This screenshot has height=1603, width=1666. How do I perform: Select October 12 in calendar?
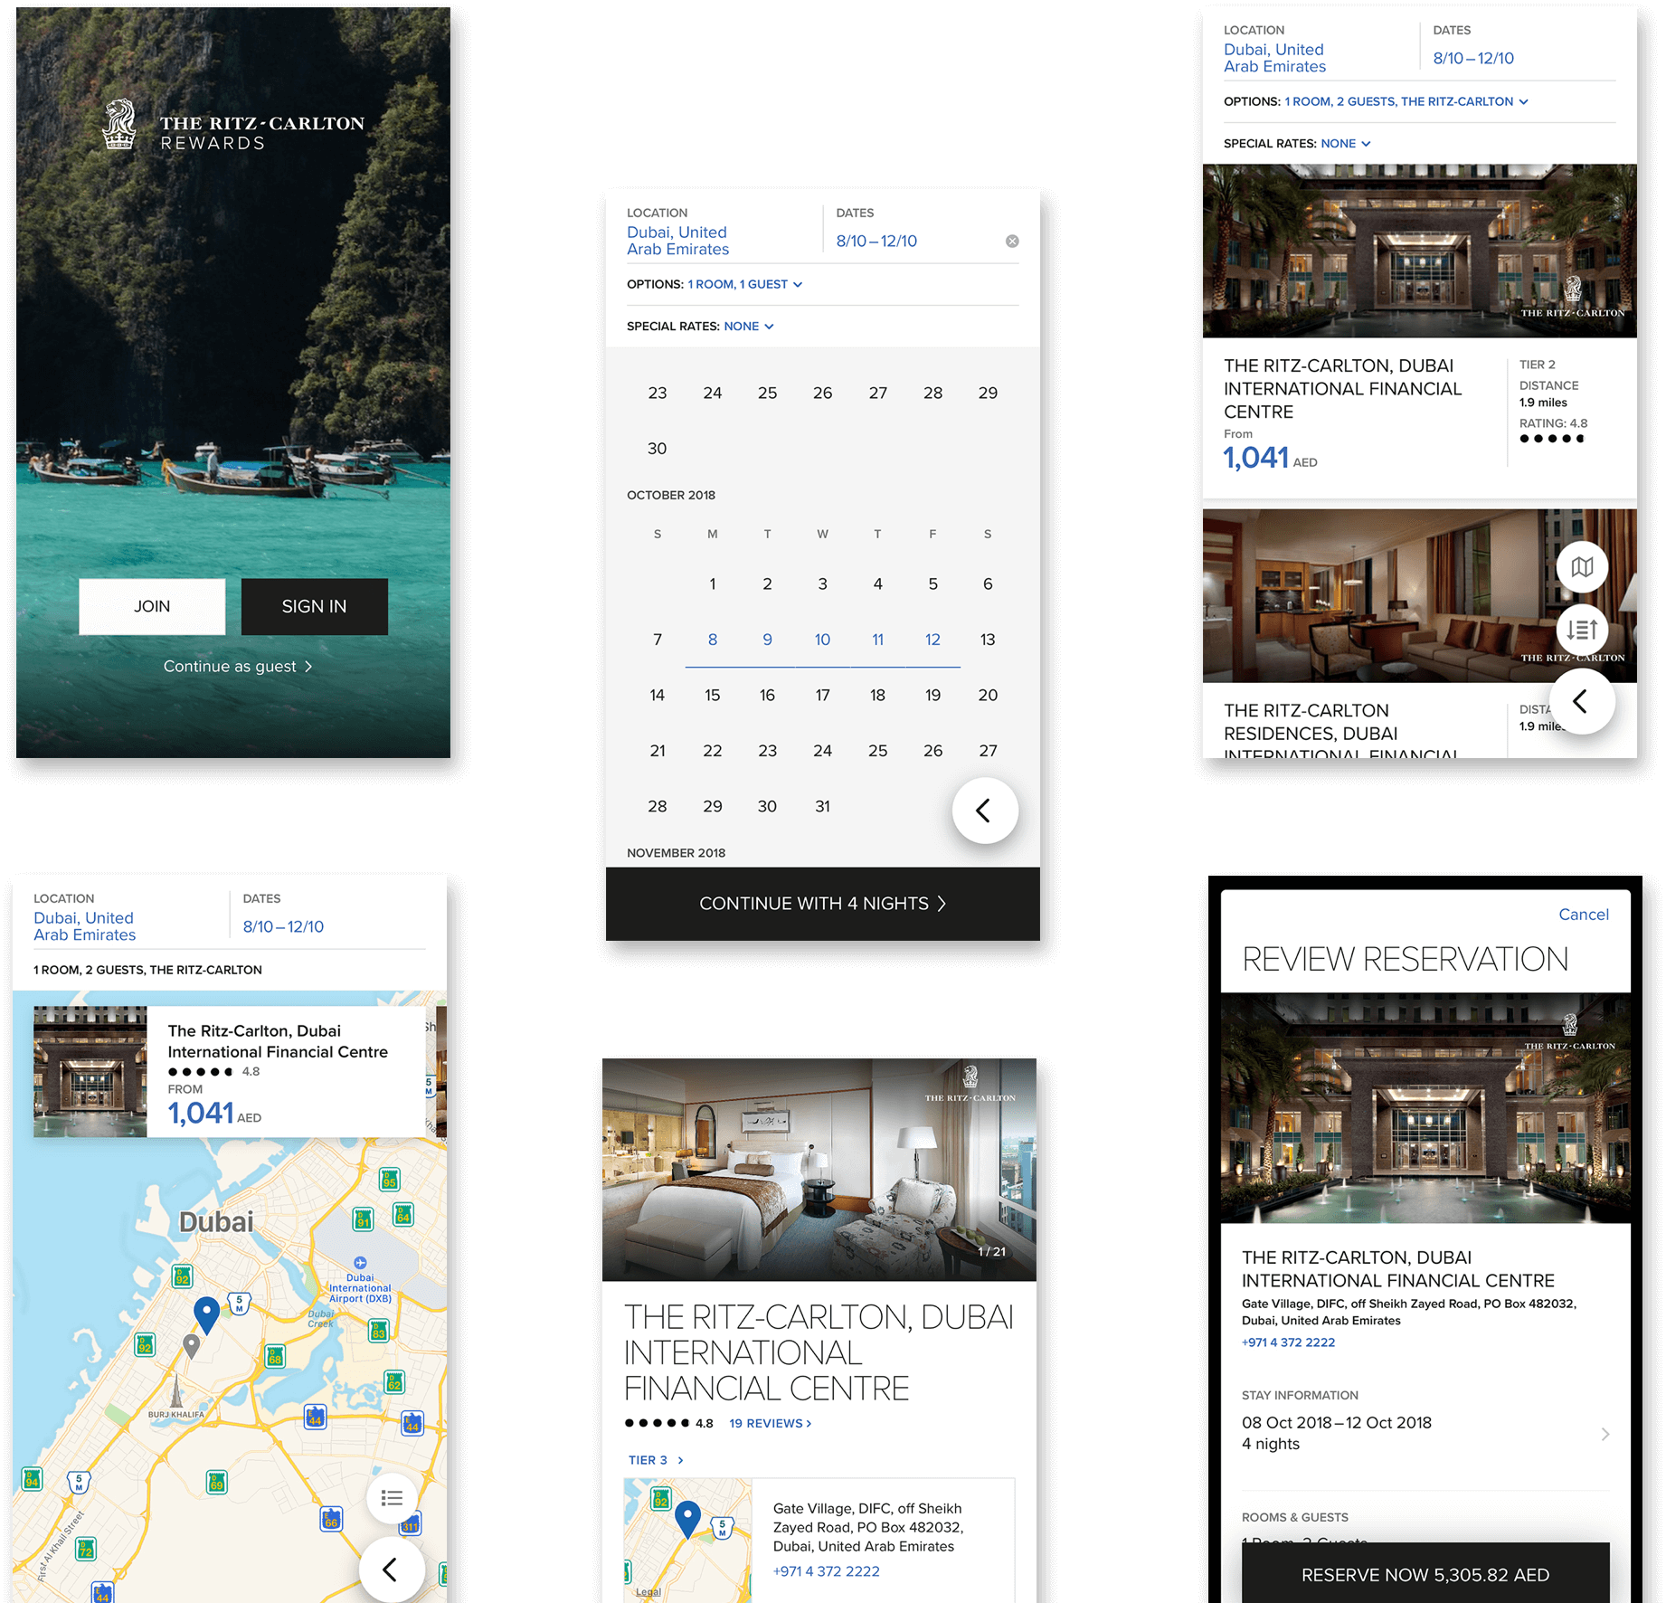[x=932, y=640]
